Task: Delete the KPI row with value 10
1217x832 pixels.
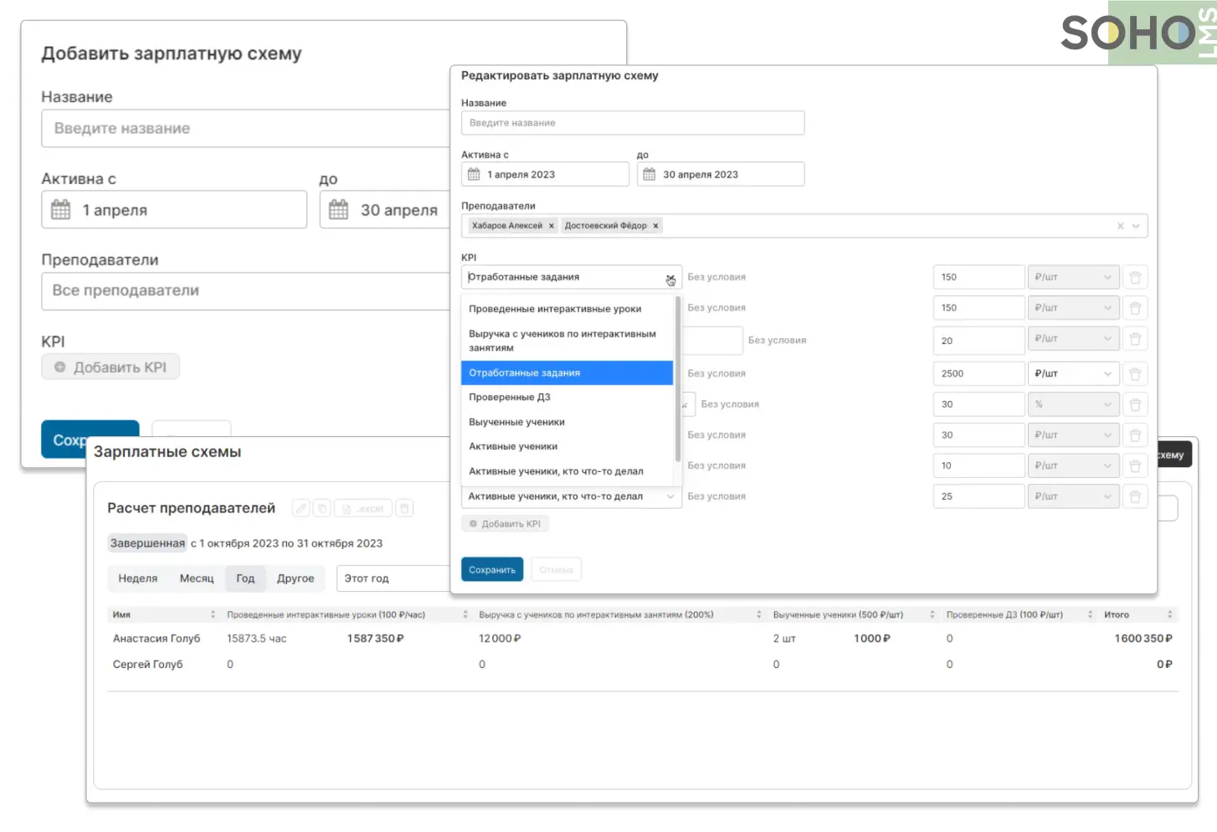Action: pos(1135,465)
